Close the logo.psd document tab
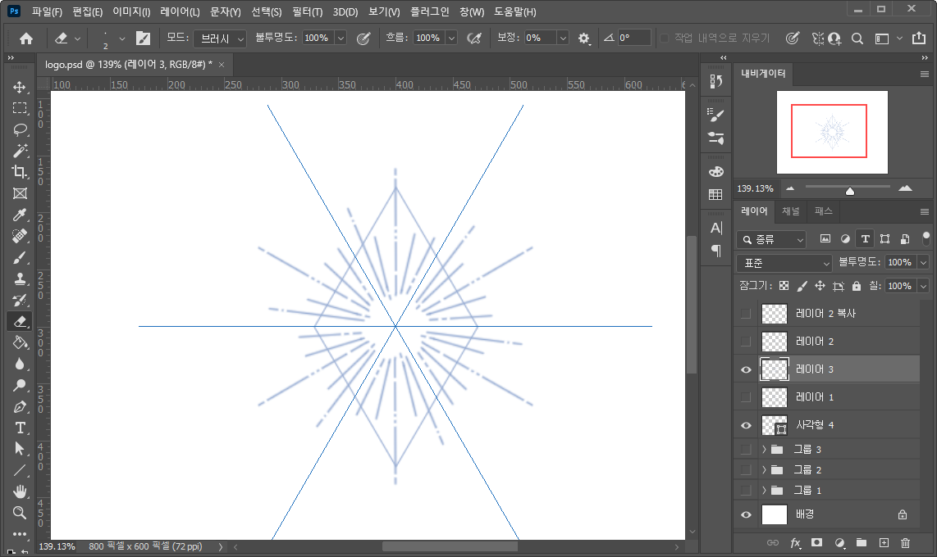This screenshot has width=937, height=557. tap(222, 65)
